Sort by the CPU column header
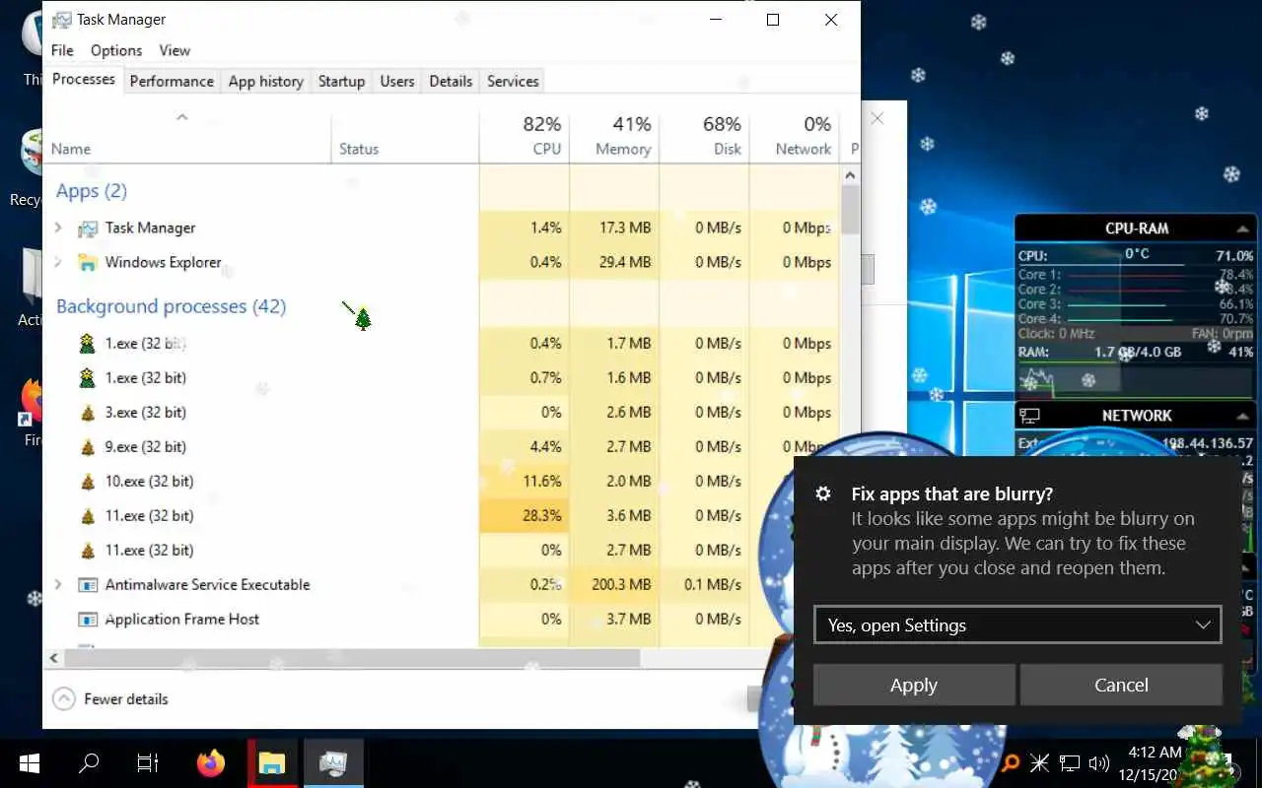Screen dimensions: 1262x788 (x=525, y=136)
